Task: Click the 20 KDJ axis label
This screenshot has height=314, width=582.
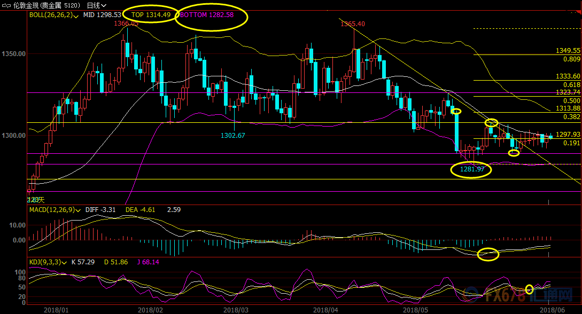Action: [x=21, y=296]
